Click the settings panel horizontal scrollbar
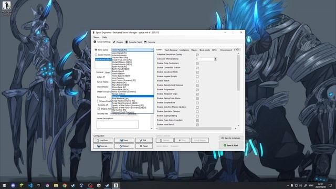The width and height of the screenshot is (336, 189). [x=195, y=129]
